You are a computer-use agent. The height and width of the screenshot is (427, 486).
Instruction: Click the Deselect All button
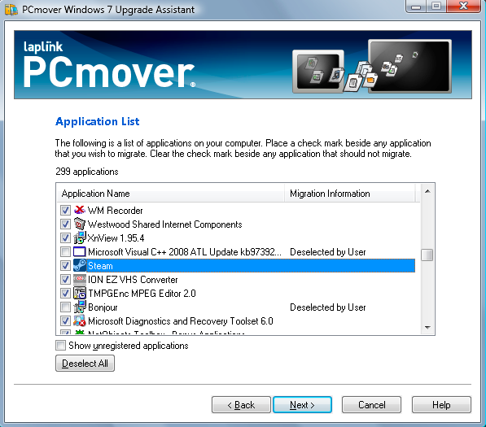point(85,364)
